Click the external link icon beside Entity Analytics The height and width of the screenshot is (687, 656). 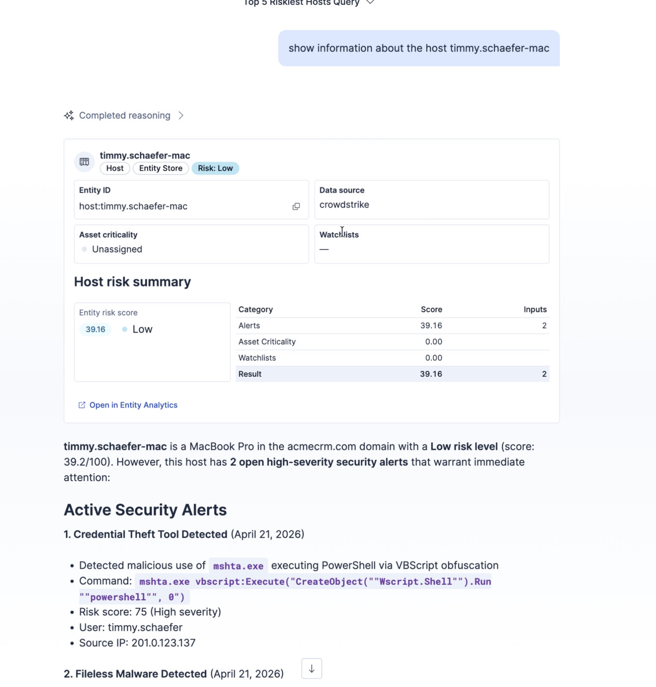coord(82,405)
